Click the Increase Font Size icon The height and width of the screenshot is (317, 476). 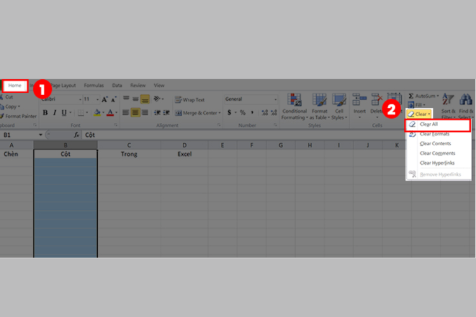pyautogui.click(x=105, y=99)
